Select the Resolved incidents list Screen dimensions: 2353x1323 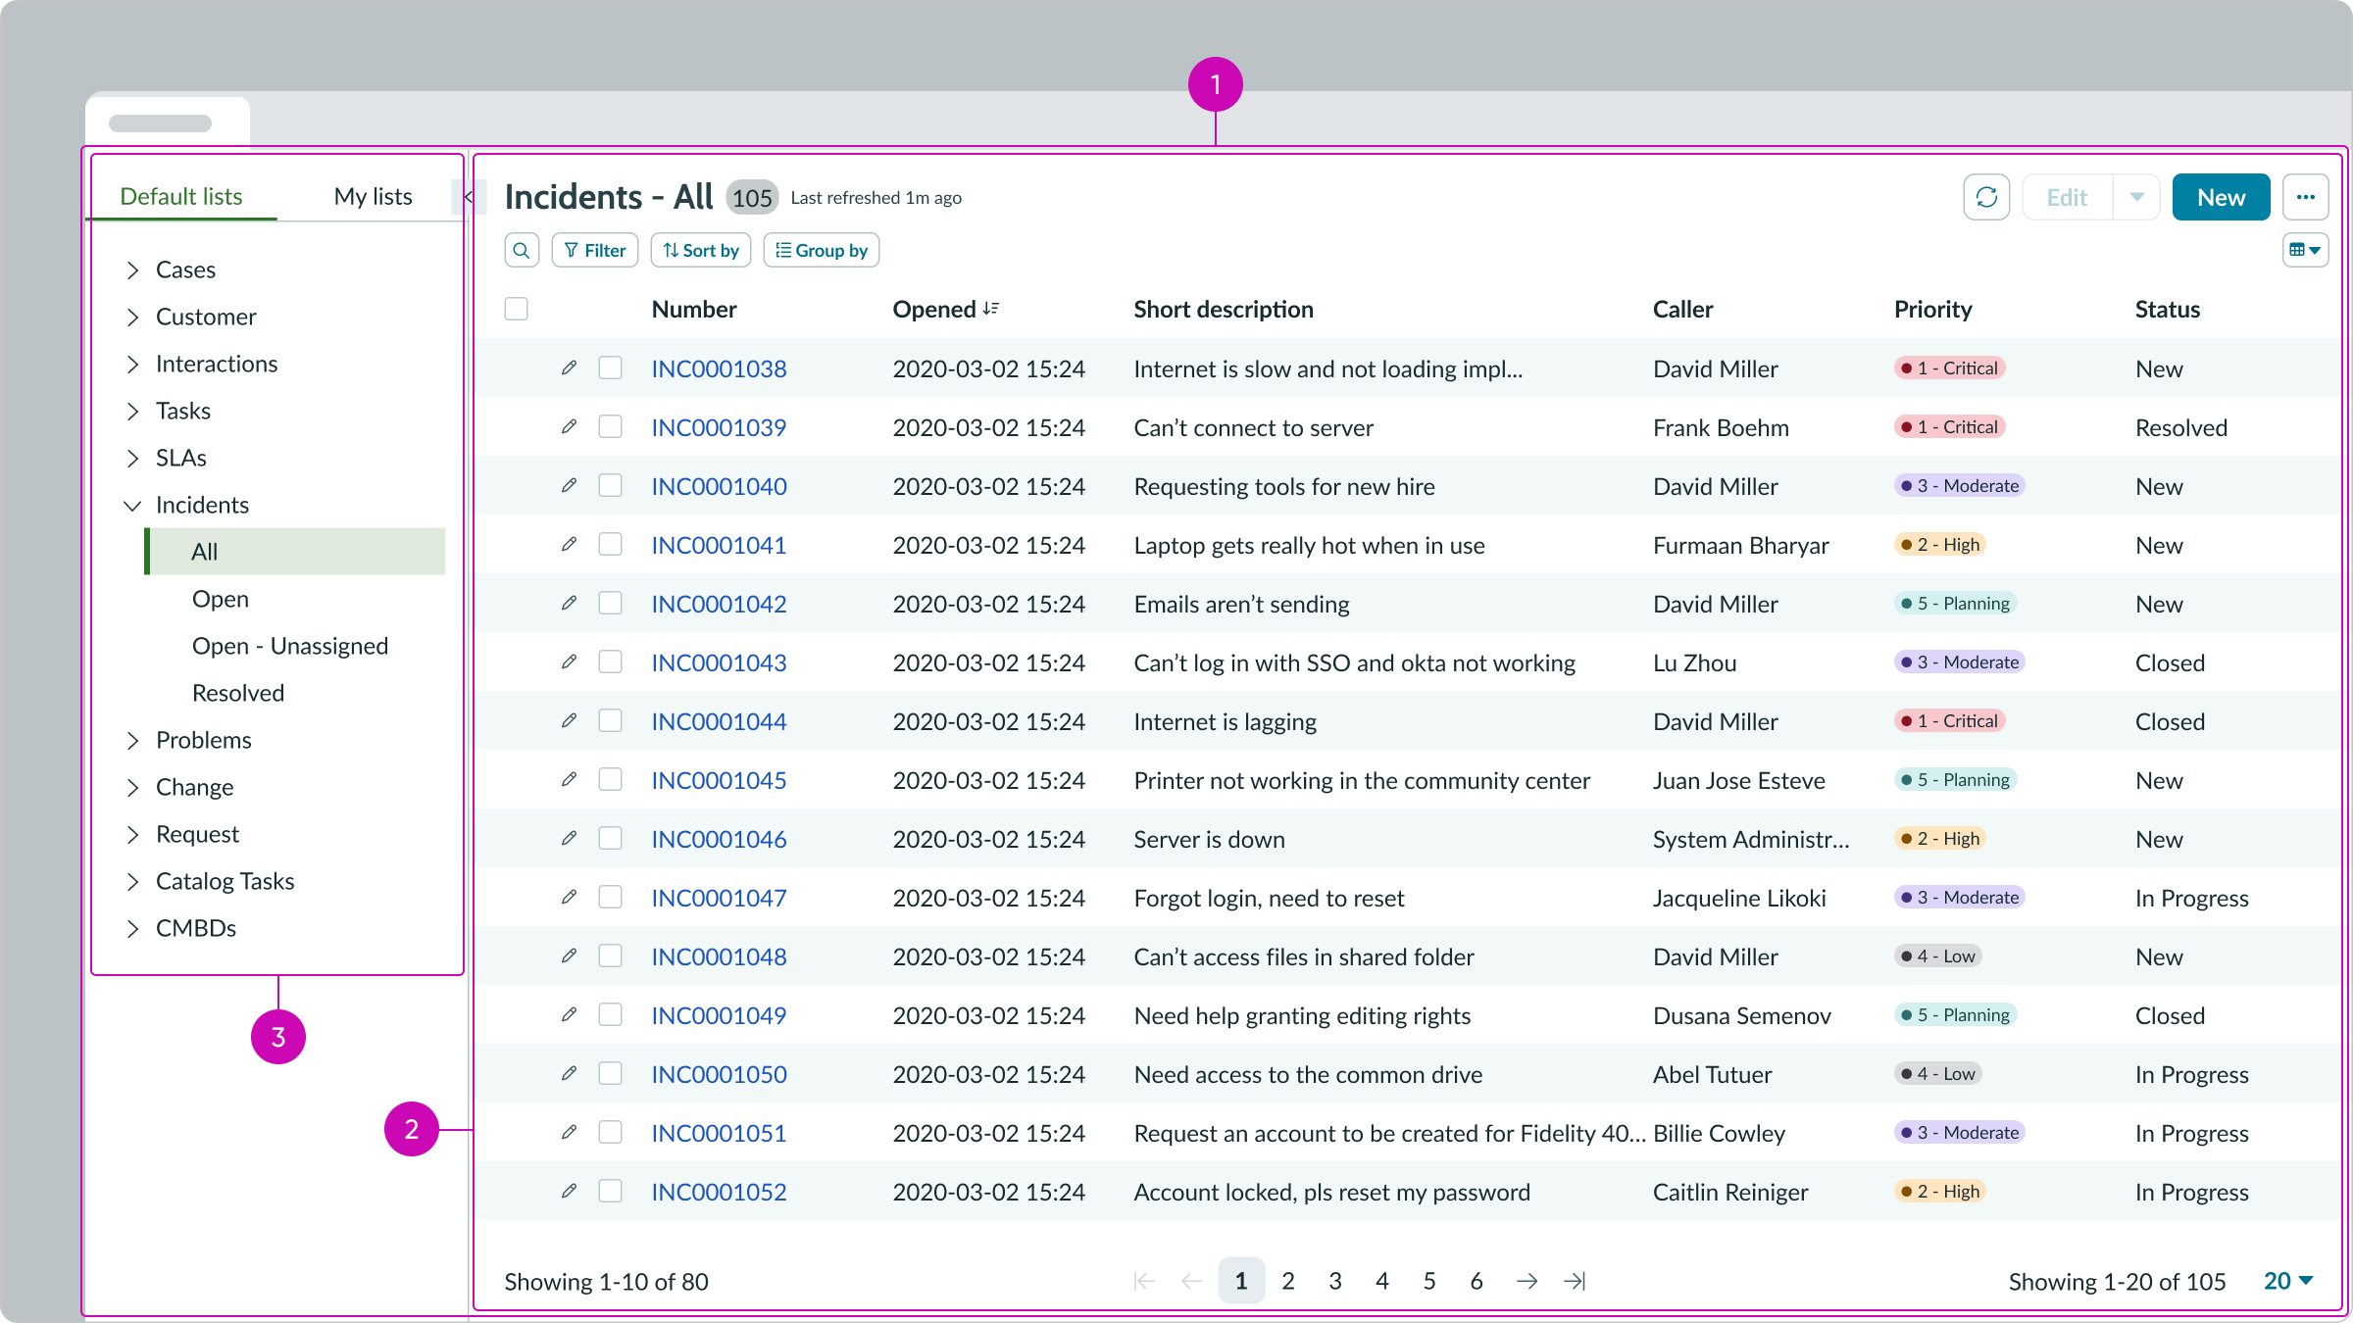[x=238, y=693]
